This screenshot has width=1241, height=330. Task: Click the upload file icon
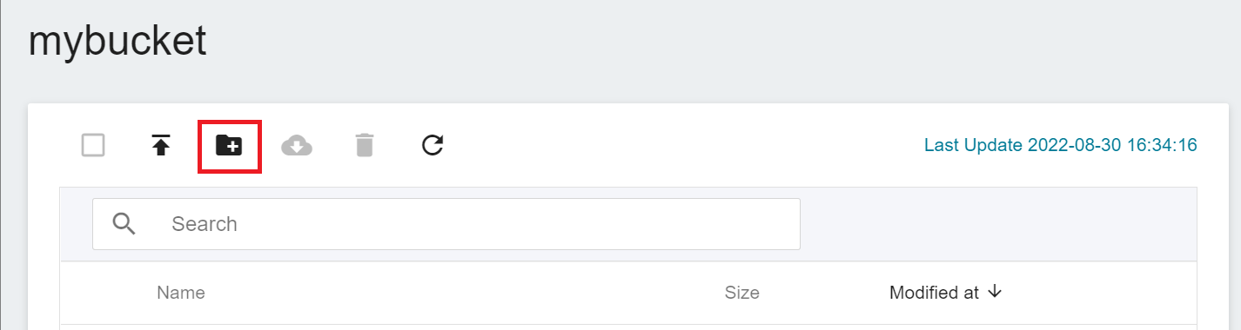tap(161, 145)
